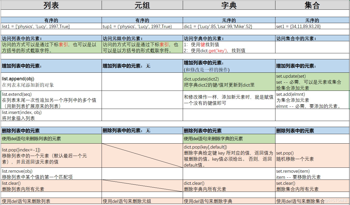Click the 使用del语句来删除字典的元素 cell
This screenshot has width=350, height=205.
pos(229,139)
